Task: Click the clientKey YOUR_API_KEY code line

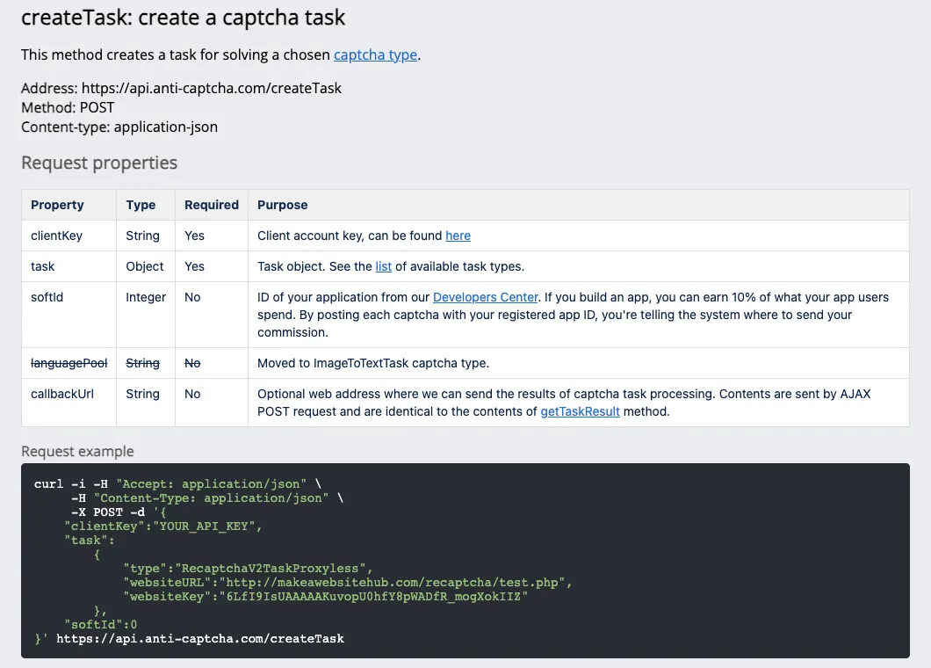Action: click(x=163, y=526)
